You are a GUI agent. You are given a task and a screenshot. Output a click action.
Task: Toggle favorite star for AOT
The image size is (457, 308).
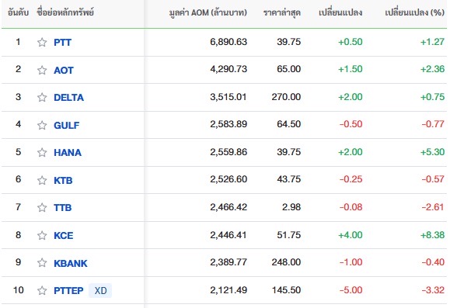pyautogui.click(x=42, y=70)
